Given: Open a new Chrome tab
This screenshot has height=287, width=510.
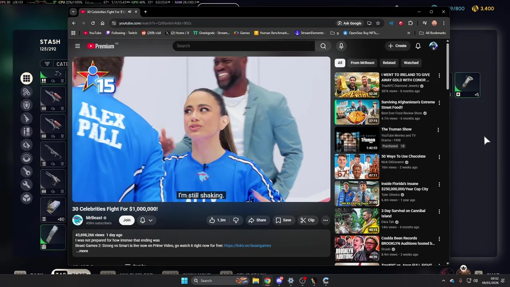Looking at the screenshot, I should pyautogui.click(x=145, y=12).
